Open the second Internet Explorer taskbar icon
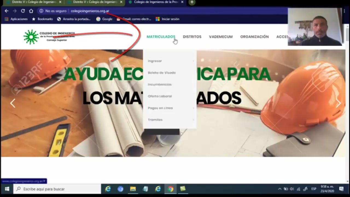 point(158,189)
